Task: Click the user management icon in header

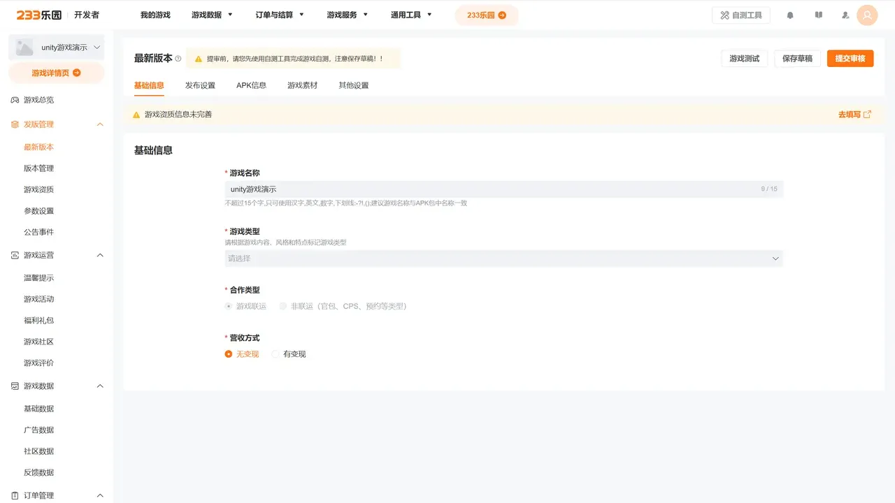Action: tap(845, 15)
